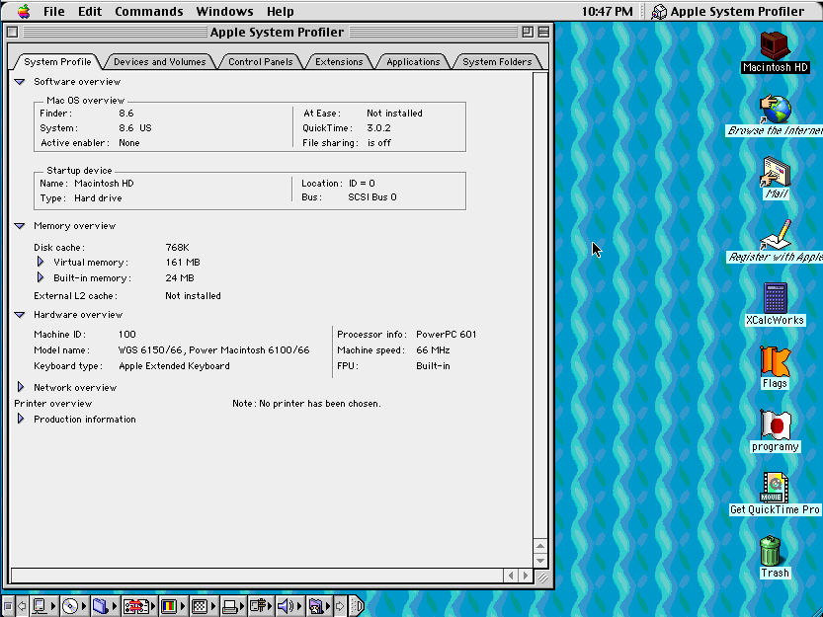Collapse the Memory overview section
Viewport: 823px width, 617px height.
[x=20, y=226]
